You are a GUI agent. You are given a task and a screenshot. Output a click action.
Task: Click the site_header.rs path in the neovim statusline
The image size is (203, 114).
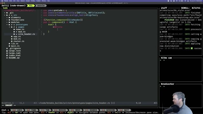(74, 103)
